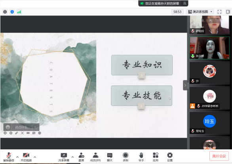The height and width of the screenshot is (164, 232).
Task: Toggle 开启视频 camera on
Action: [x=26, y=157]
